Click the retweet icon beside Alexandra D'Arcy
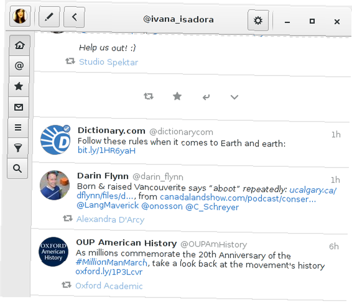 68,218
